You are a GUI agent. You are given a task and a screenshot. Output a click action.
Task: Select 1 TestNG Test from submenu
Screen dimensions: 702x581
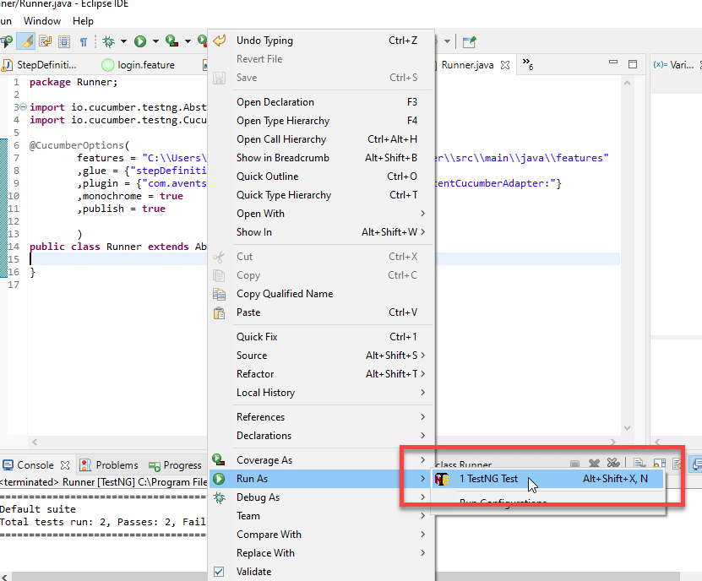pyautogui.click(x=488, y=479)
